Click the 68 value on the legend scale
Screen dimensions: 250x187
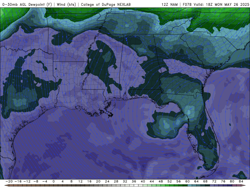205,181
